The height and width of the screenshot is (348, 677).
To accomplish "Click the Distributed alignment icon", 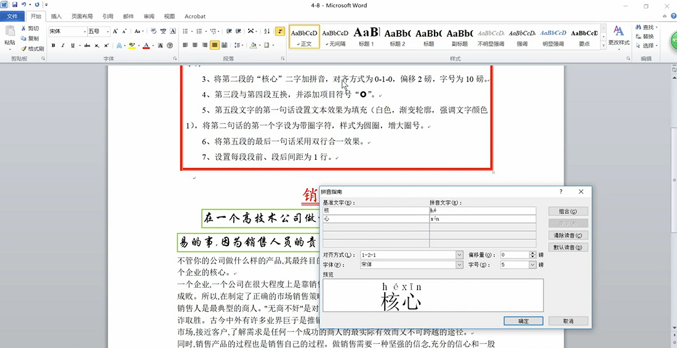I will point(224,45).
